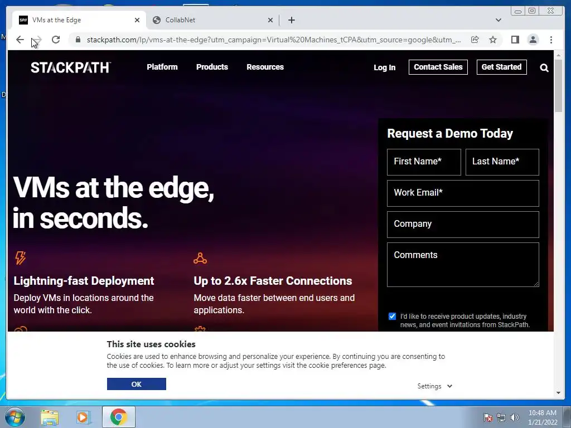The image size is (571, 428).
Task: Click the Lightning-fast Deployment heading
Action: (x=84, y=281)
